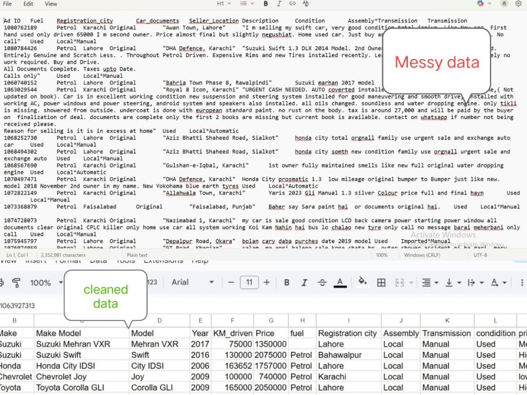Click the Copilot icon in Notepad

480,4
